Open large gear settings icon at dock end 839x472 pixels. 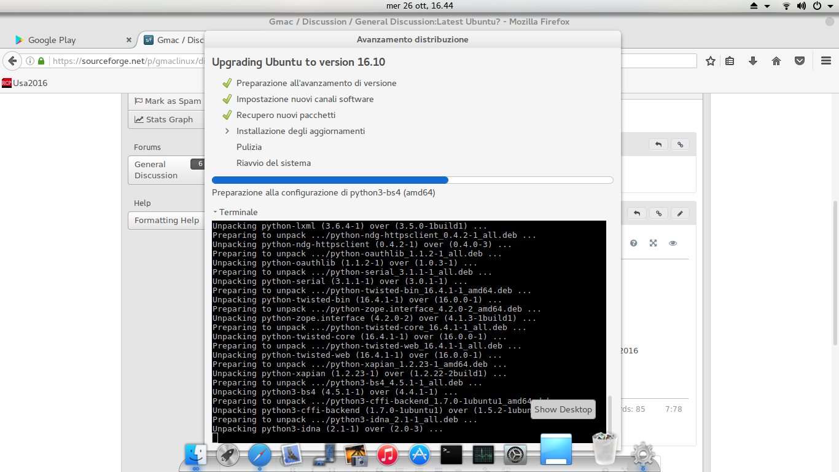(642, 455)
